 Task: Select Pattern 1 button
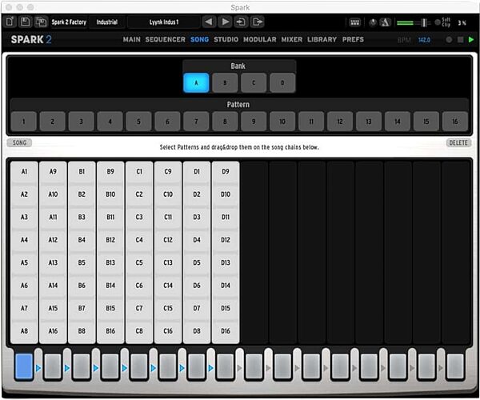[24, 122]
